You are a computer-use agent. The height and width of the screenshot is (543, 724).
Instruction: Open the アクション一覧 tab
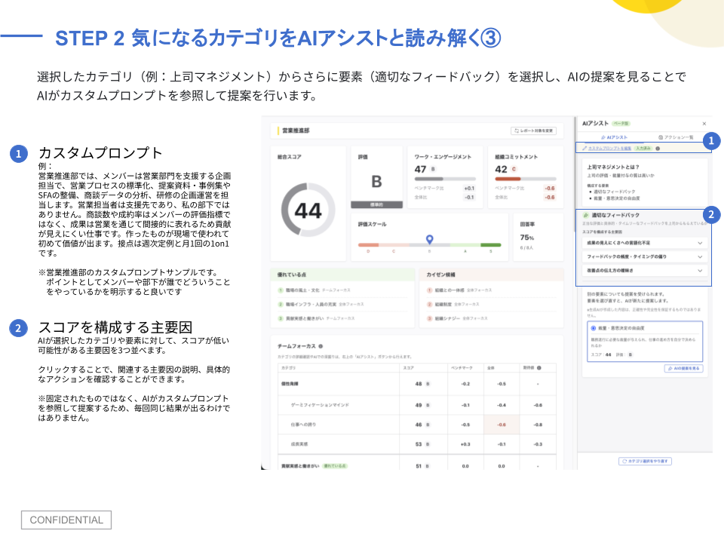(x=676, y=137)
